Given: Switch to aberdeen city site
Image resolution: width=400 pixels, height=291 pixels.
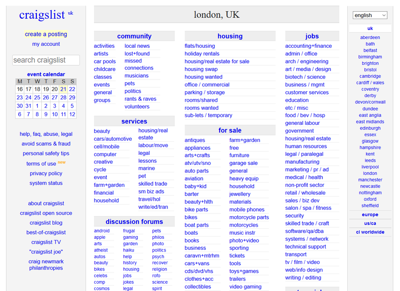Looking at the screenshot, I should pos(370,38).
